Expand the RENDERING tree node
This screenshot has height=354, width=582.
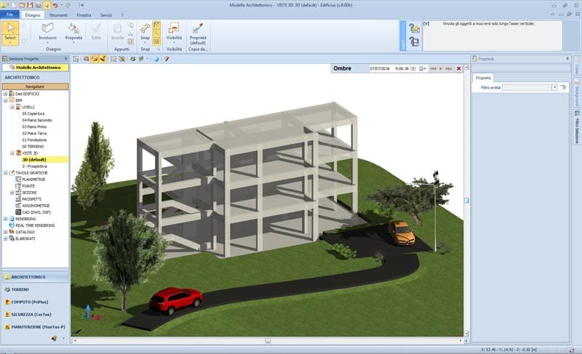coord(5,218)
